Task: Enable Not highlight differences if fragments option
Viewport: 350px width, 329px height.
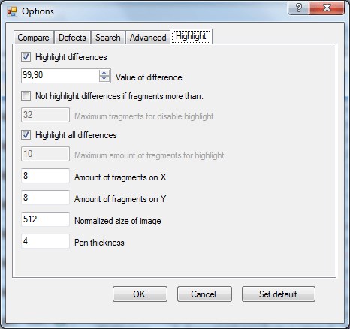Action: coord(26,96)
